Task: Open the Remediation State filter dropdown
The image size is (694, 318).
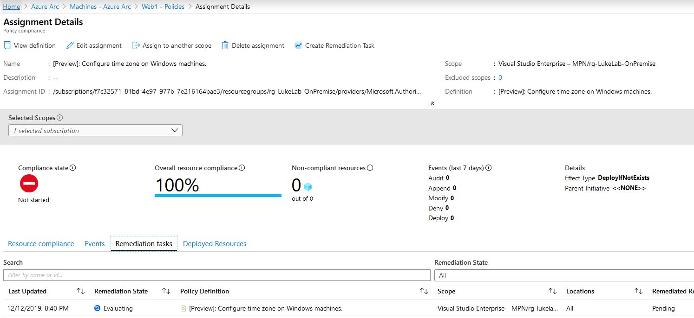Action: click(x=564, y=275)
